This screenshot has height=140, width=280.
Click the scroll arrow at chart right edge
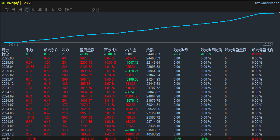point(279,13)
